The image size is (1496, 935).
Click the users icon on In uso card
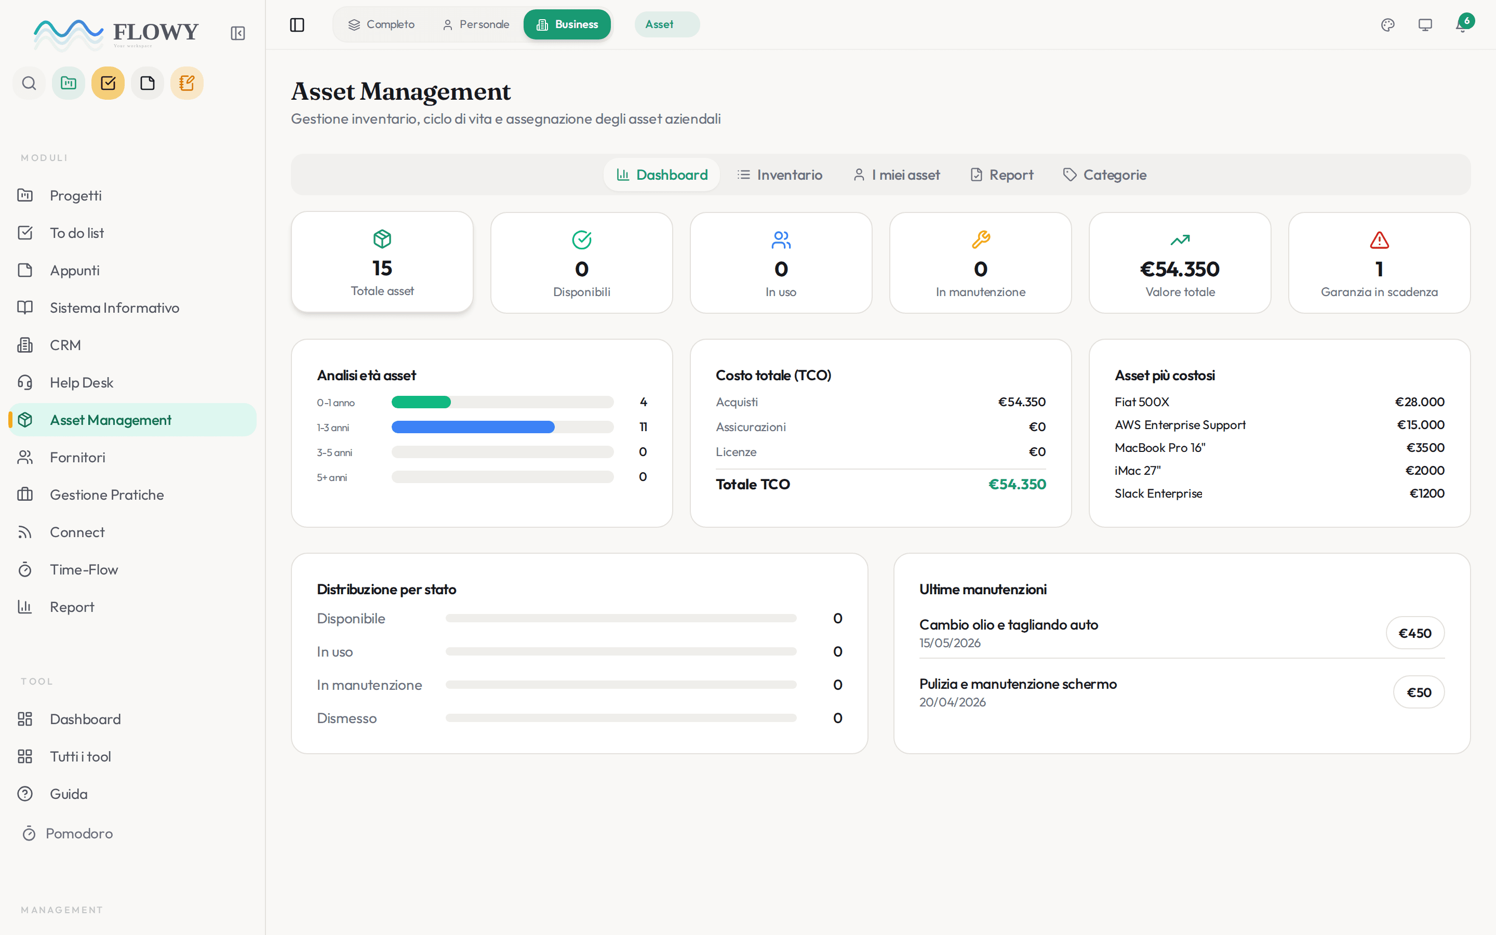pos(781,239)
